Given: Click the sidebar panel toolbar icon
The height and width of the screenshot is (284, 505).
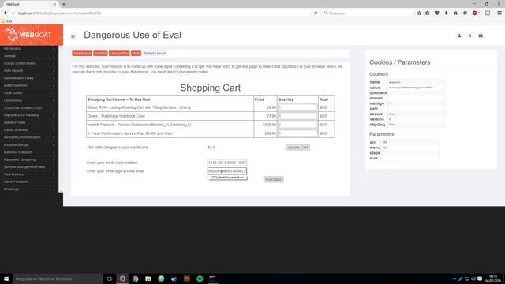Looking at the screenshot, I should pyautogui.click(x=488, y=13).
